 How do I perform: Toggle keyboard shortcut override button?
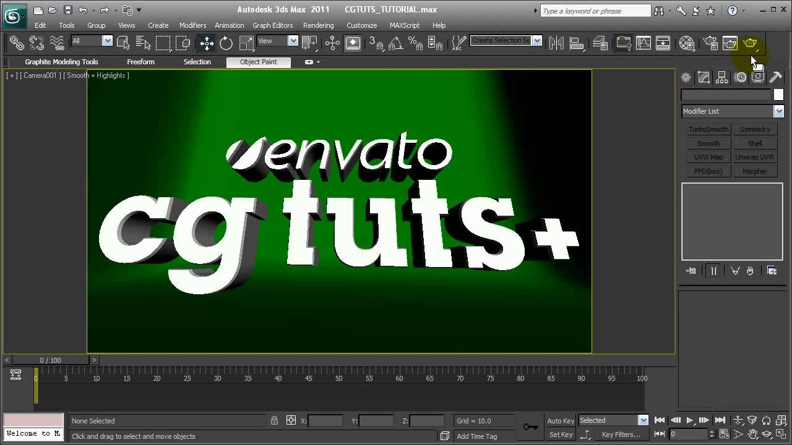[x=353, y=43]
